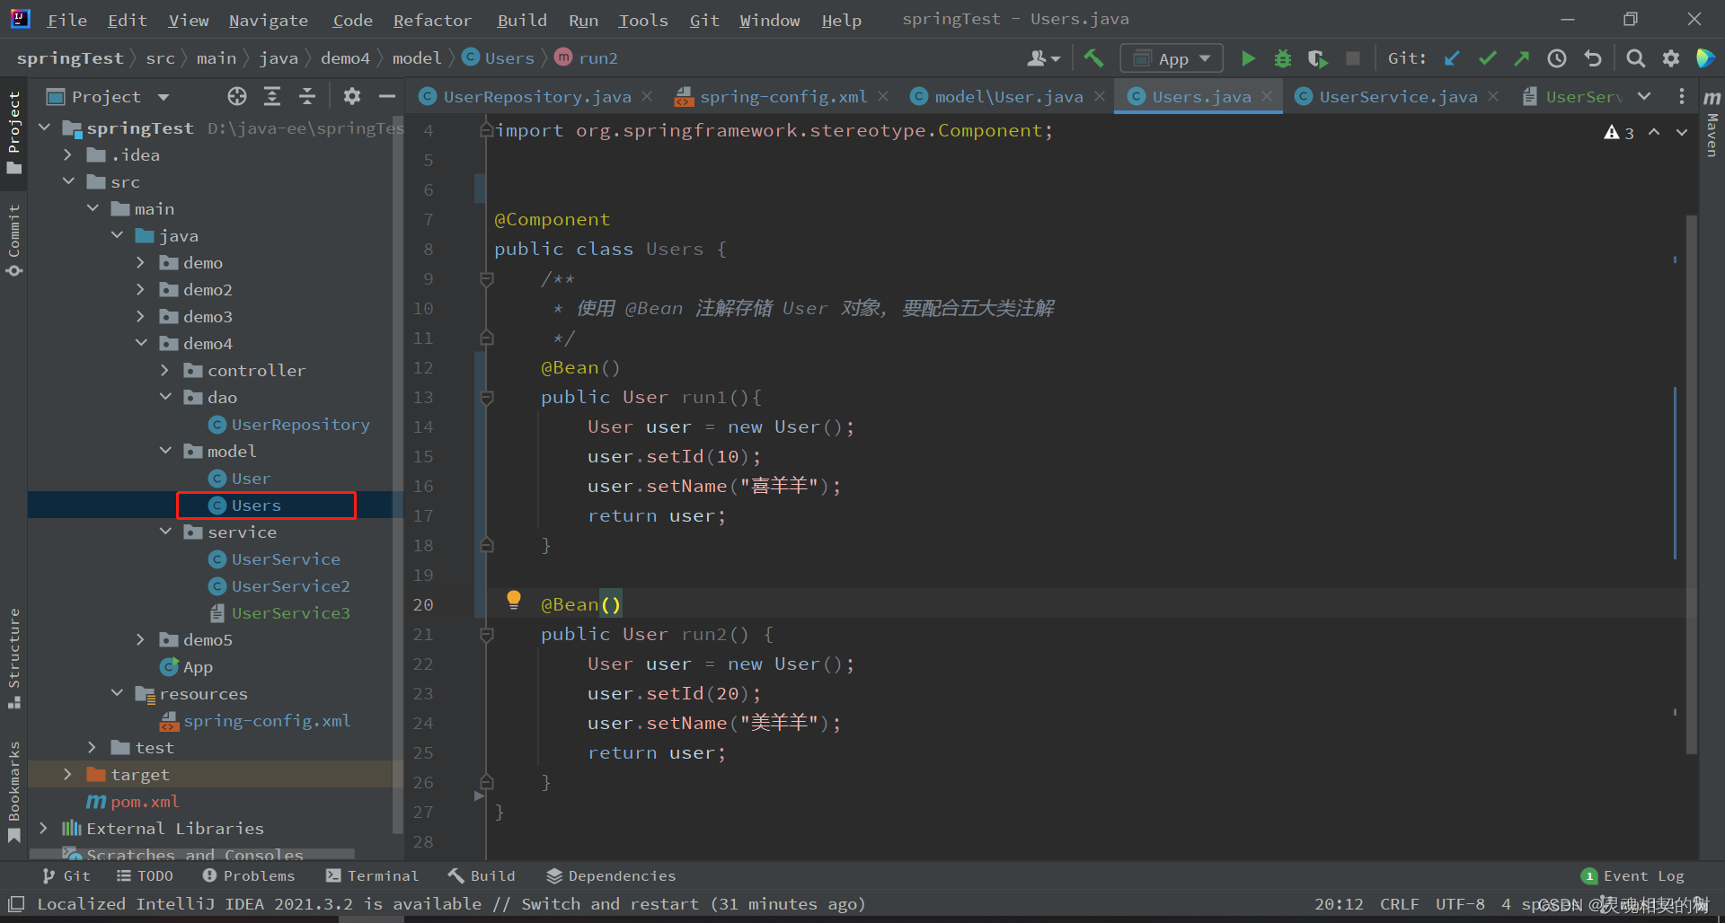Screen dimensions: 1725x923
Task: Select UserService2 in project tree
Action: click(290, 585)
